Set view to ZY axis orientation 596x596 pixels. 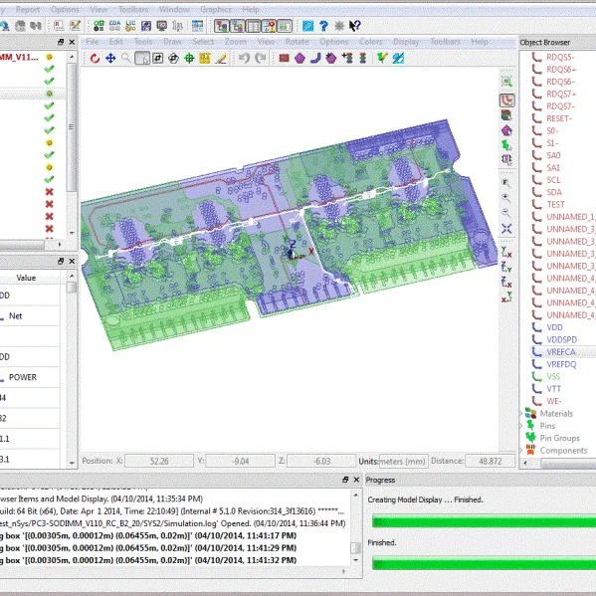pyautogui.click(x=506, y=268)
